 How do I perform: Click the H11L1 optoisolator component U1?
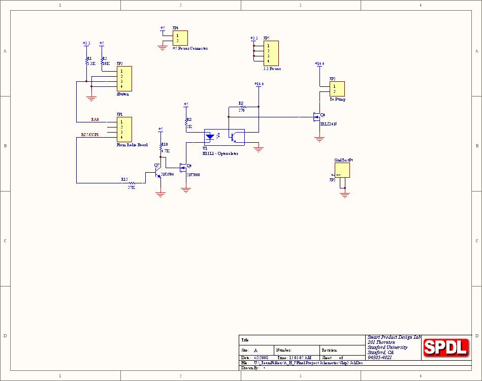[224, 137]
